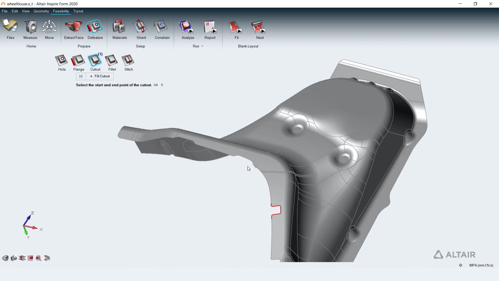Expand the Run dropdown arrow

(202, 46)
